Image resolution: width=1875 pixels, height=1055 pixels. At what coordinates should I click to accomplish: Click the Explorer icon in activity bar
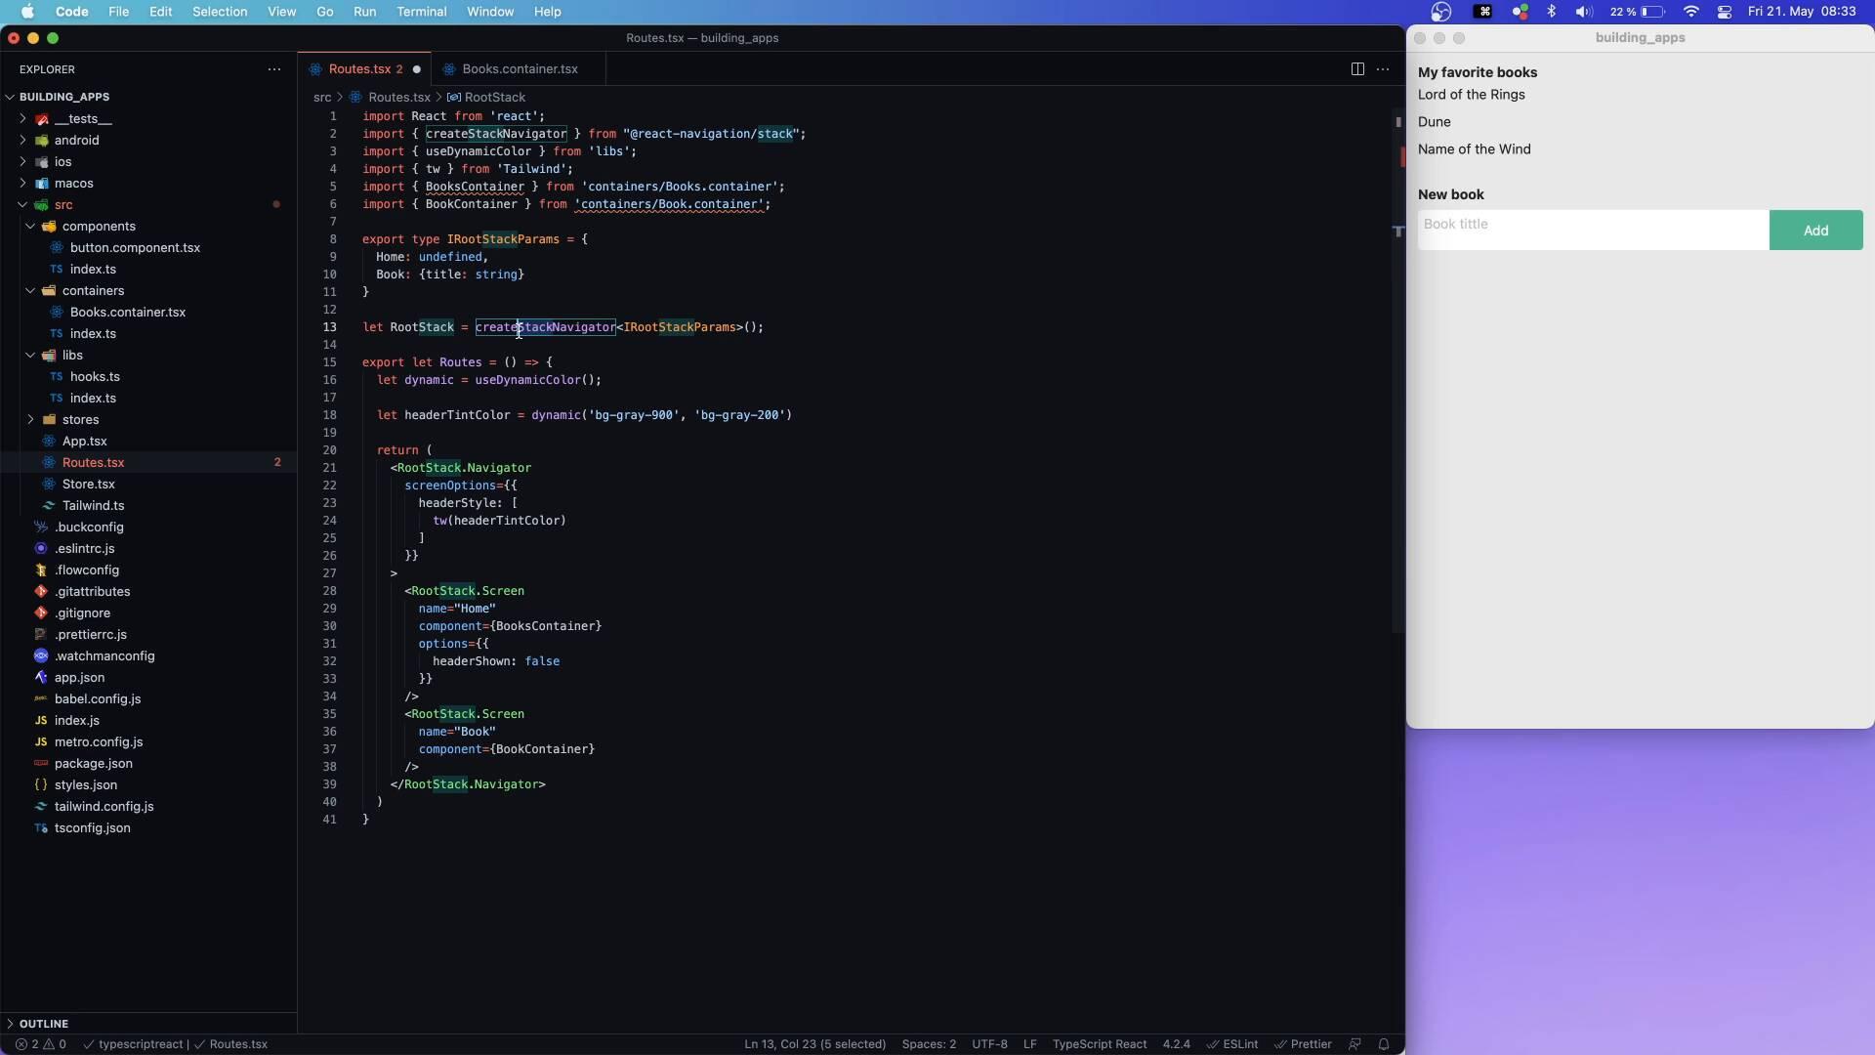tap(46, 68)
